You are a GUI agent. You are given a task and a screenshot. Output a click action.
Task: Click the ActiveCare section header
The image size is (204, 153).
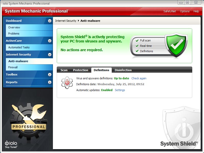pyautogui.click(x=14, y=41)
